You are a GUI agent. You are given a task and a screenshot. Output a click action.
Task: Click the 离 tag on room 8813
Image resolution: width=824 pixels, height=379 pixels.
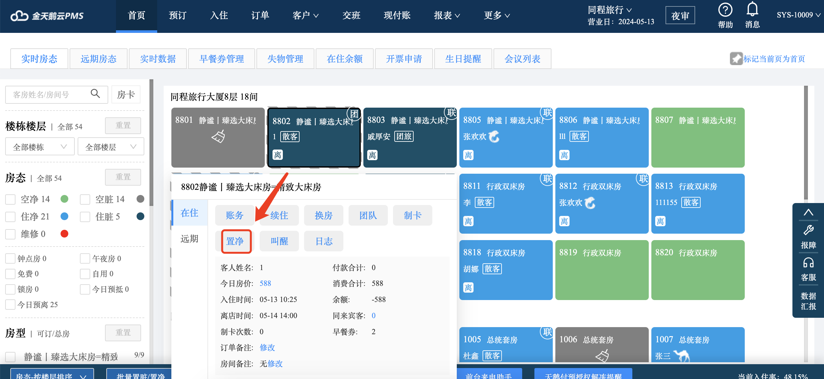(660, 221)
